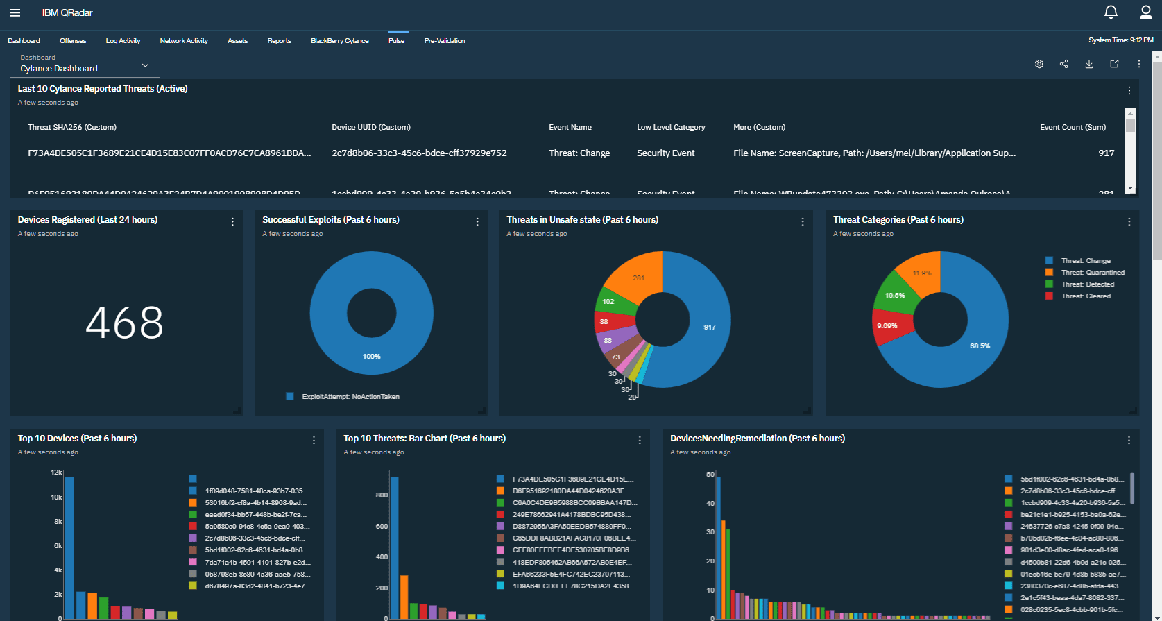Image resolution: width=1162 pixels, height=621 pixels.
Task: Open the user profile icon
Action: click(1146, 12)
